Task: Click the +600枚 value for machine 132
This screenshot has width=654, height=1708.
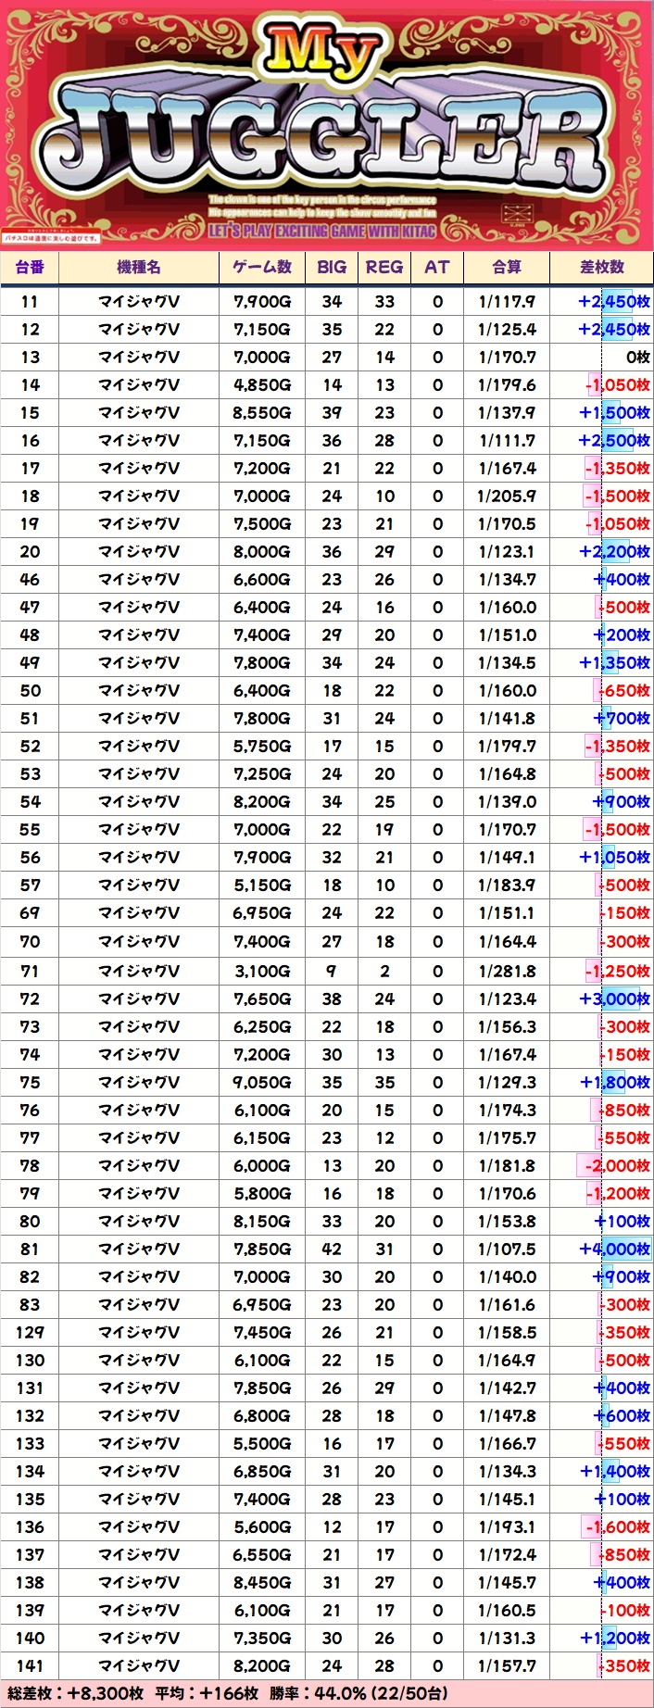Action: click(x=622, y=1415)
